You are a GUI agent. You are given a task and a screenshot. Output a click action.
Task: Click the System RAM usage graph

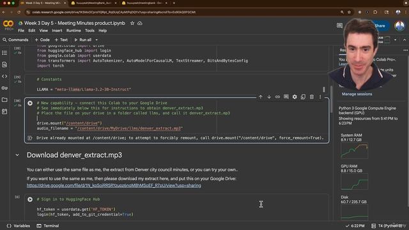[354, 151]
